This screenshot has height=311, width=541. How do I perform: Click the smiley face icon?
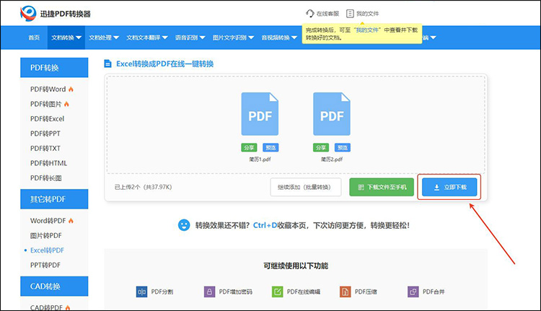[184, 225]
